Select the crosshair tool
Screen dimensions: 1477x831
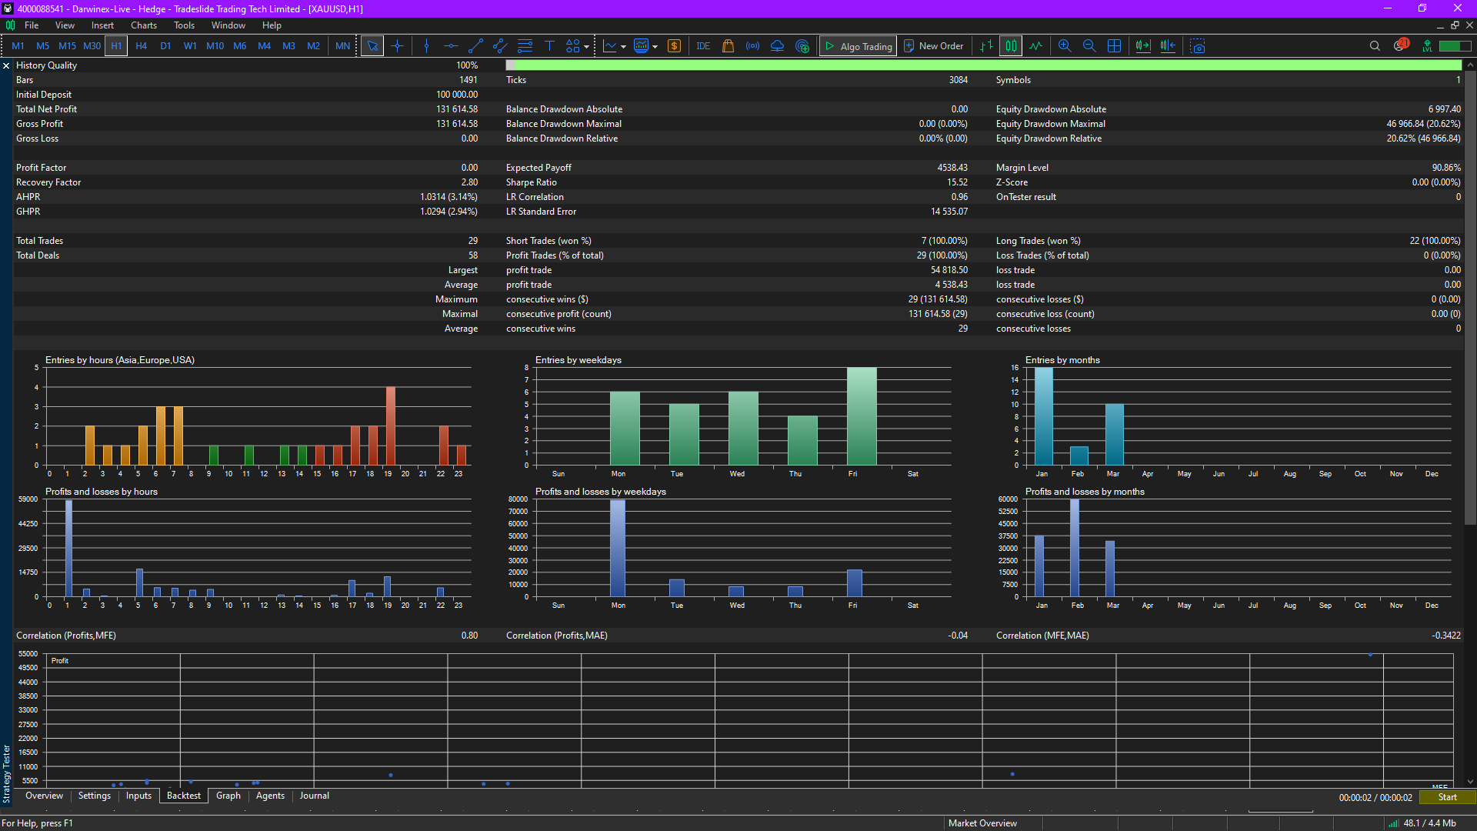(397, 46)
